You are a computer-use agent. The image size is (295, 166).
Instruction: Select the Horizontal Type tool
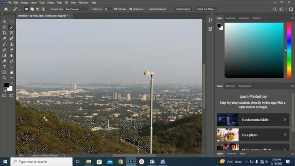(4, 66)
